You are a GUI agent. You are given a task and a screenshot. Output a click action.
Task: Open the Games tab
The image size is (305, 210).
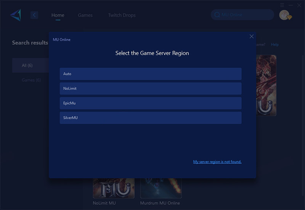(85, 15)
